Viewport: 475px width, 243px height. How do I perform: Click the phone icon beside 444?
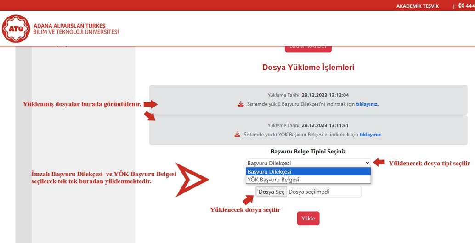pos(461,6)
